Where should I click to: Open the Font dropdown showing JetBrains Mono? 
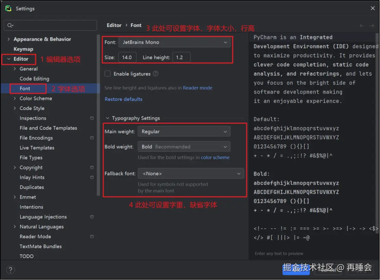175,42
